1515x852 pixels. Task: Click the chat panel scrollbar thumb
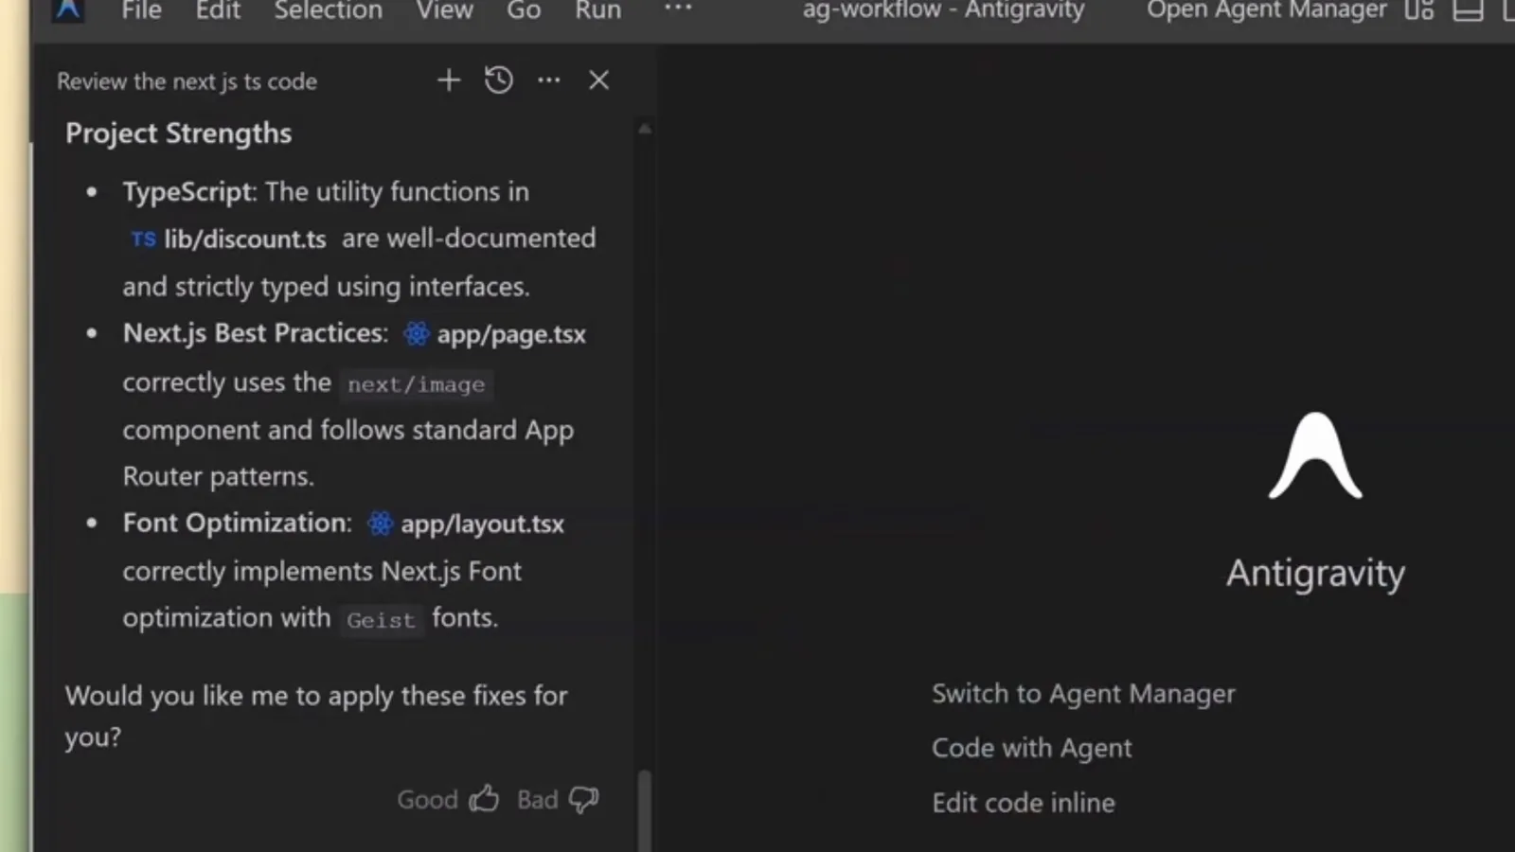pyautogui.click(x=645, y=810)
